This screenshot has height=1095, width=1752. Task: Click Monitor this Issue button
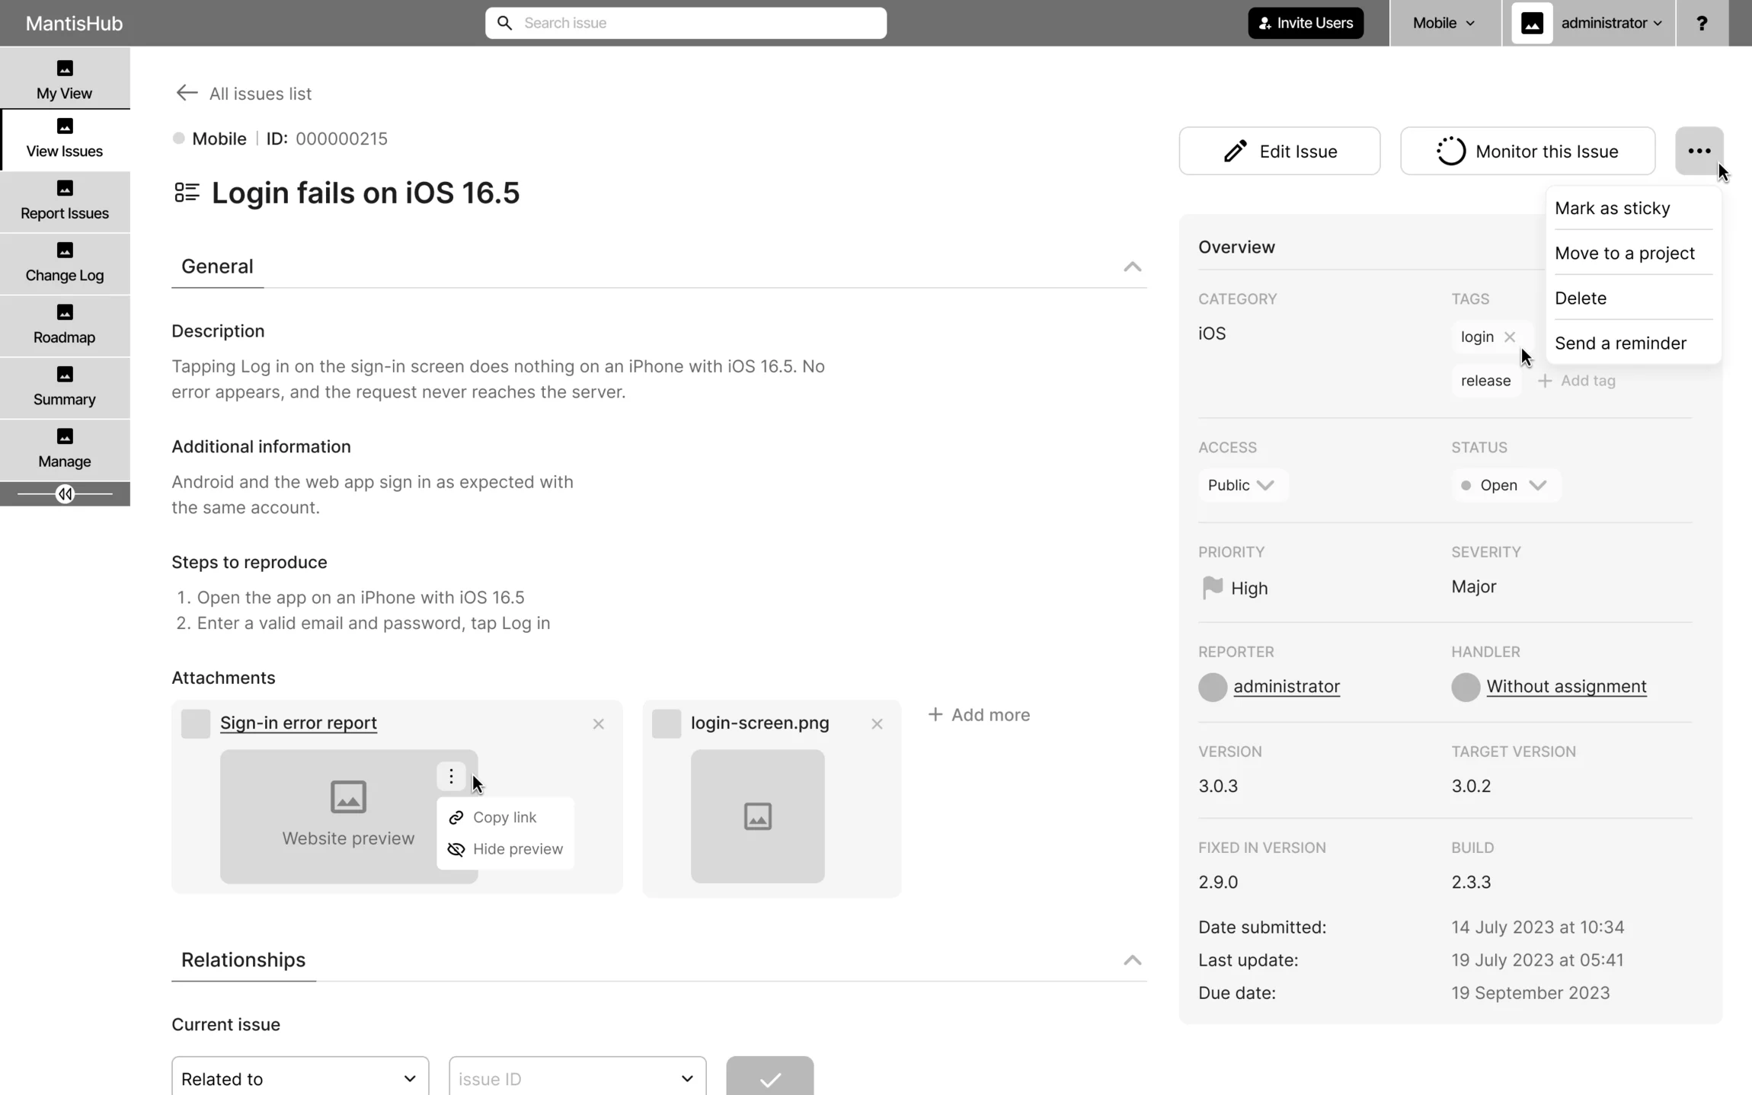[x=1527, y=151]
